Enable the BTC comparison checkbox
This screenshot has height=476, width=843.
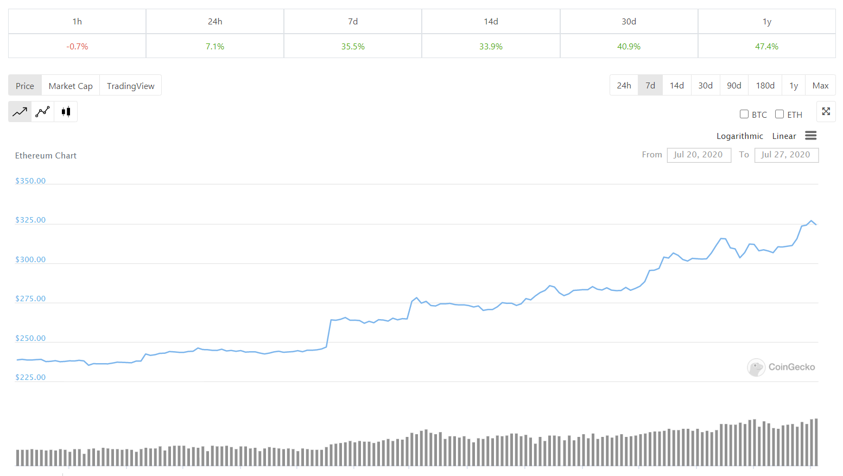pyautogui.click(x=744, y=115)
